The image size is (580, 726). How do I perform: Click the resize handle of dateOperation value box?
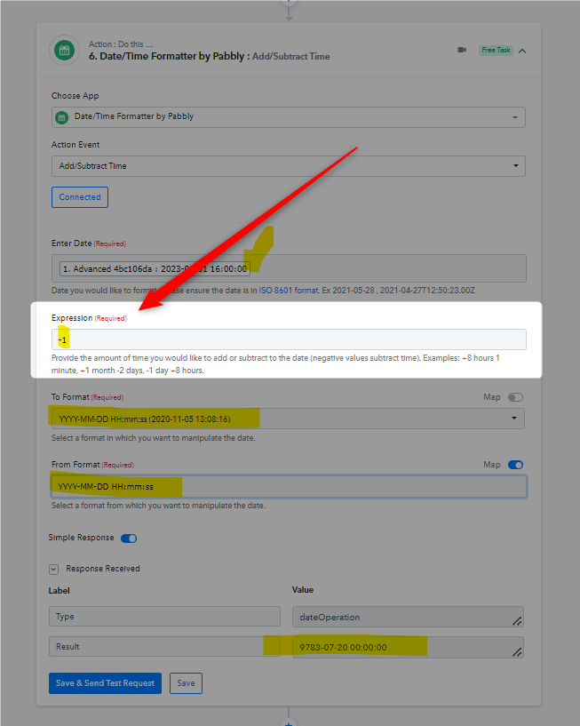pos(517,621)
